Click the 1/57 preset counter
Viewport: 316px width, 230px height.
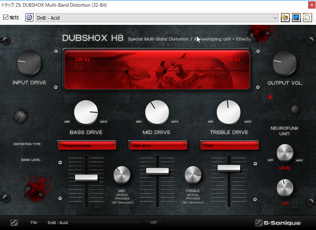[x=153, y=223]
